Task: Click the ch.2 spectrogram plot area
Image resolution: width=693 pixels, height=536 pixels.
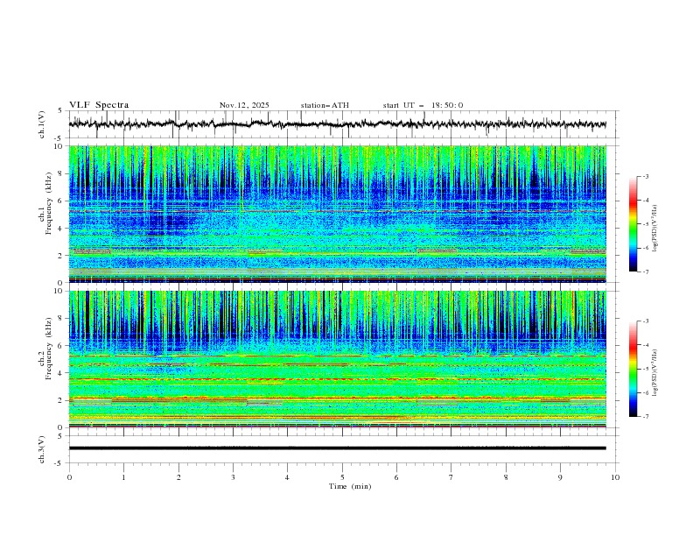Action: click(x=338, y=359)
